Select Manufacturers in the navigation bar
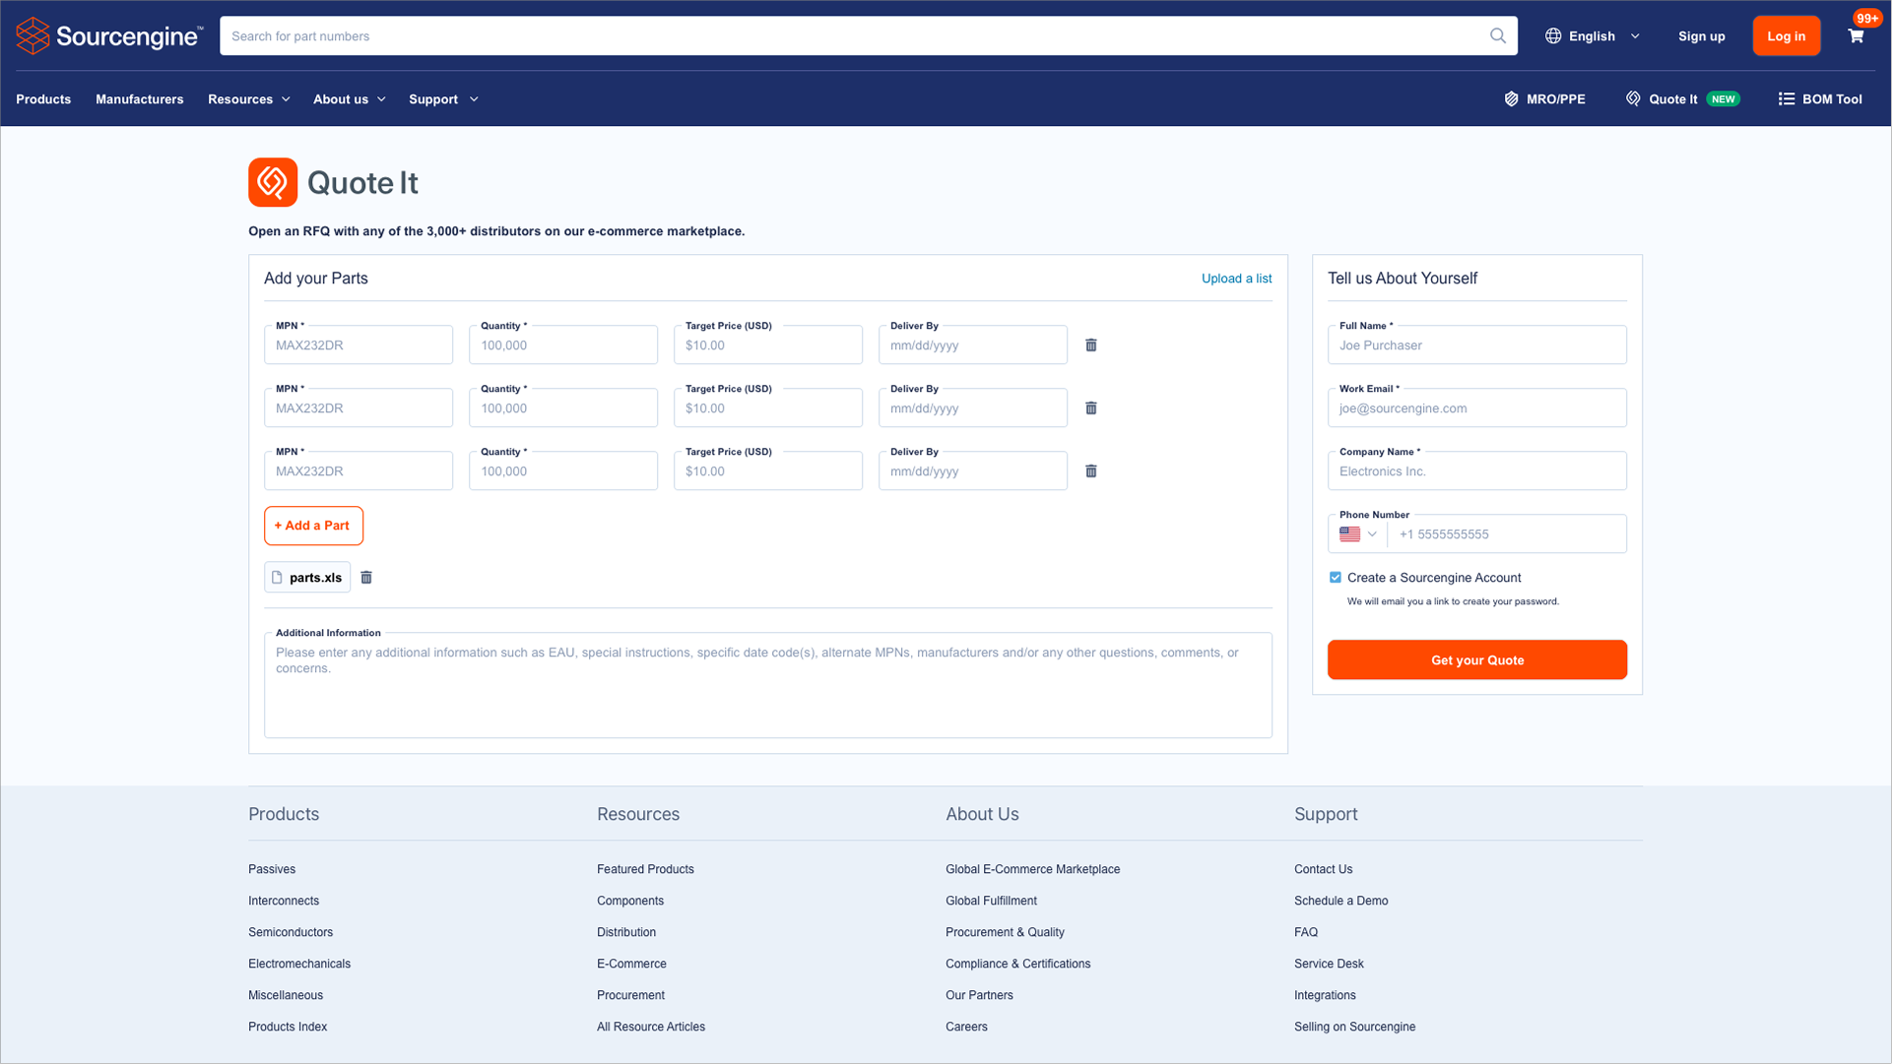 (x=139, y=98)
